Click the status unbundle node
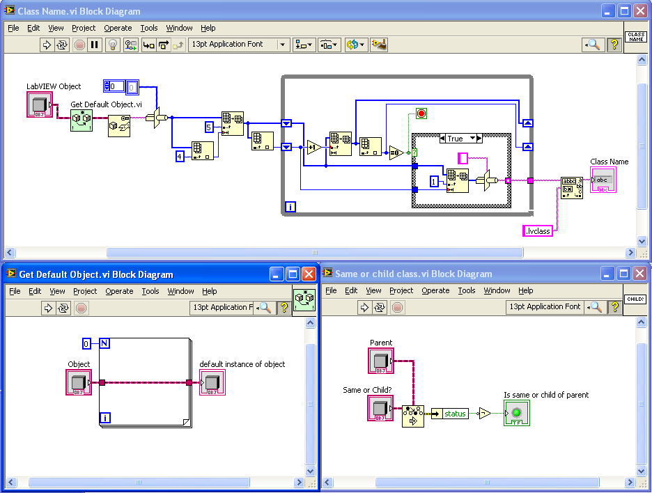This screenshot has height=493, width=652. coord(450,414)
